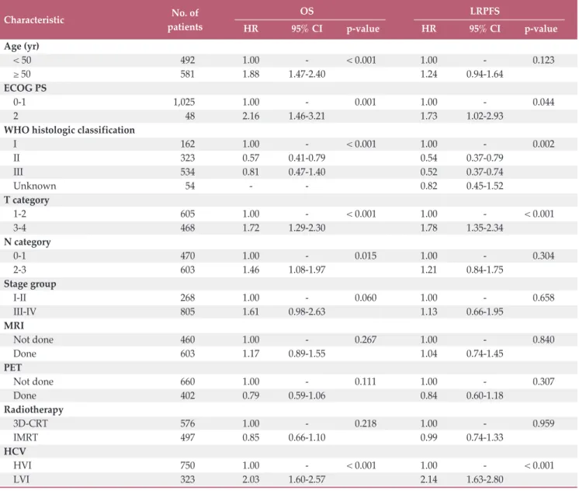
Task: Click the confidence interval '1.46-3.21'
Action: pyautogui.click(x=307, y=116)
